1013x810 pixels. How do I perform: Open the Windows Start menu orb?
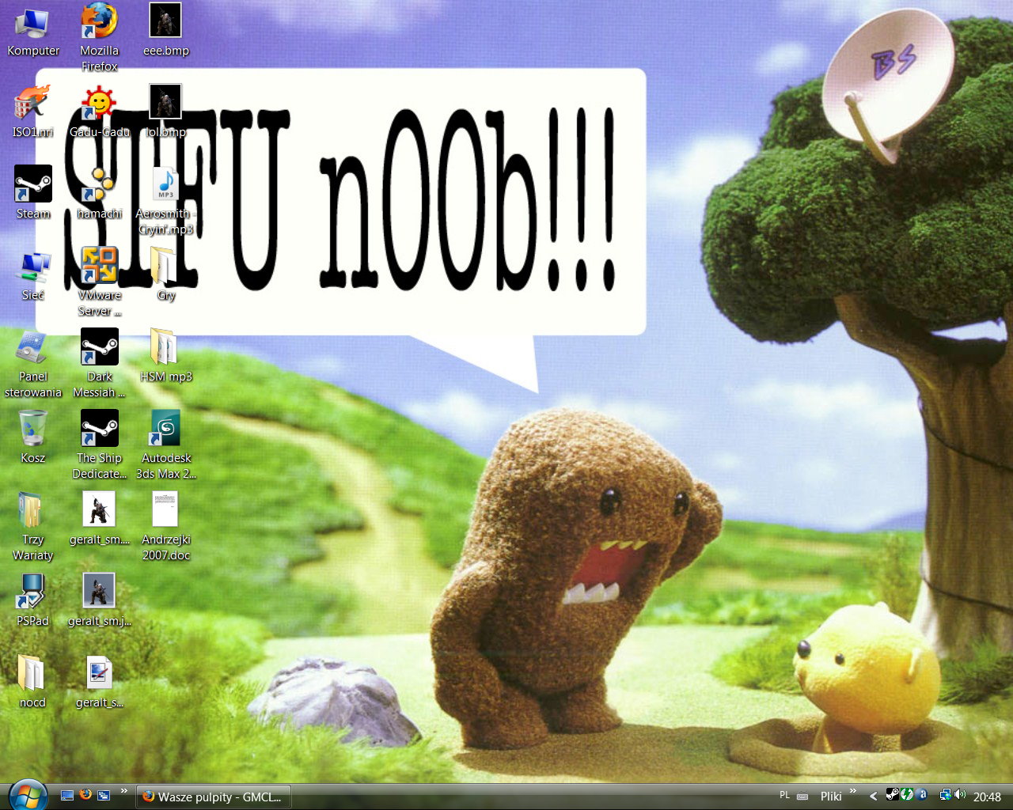28,794
